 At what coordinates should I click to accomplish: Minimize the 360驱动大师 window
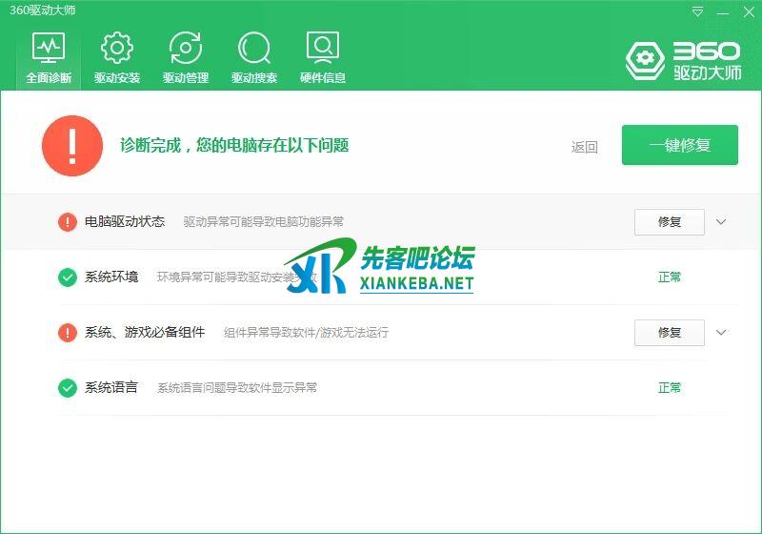723,11
